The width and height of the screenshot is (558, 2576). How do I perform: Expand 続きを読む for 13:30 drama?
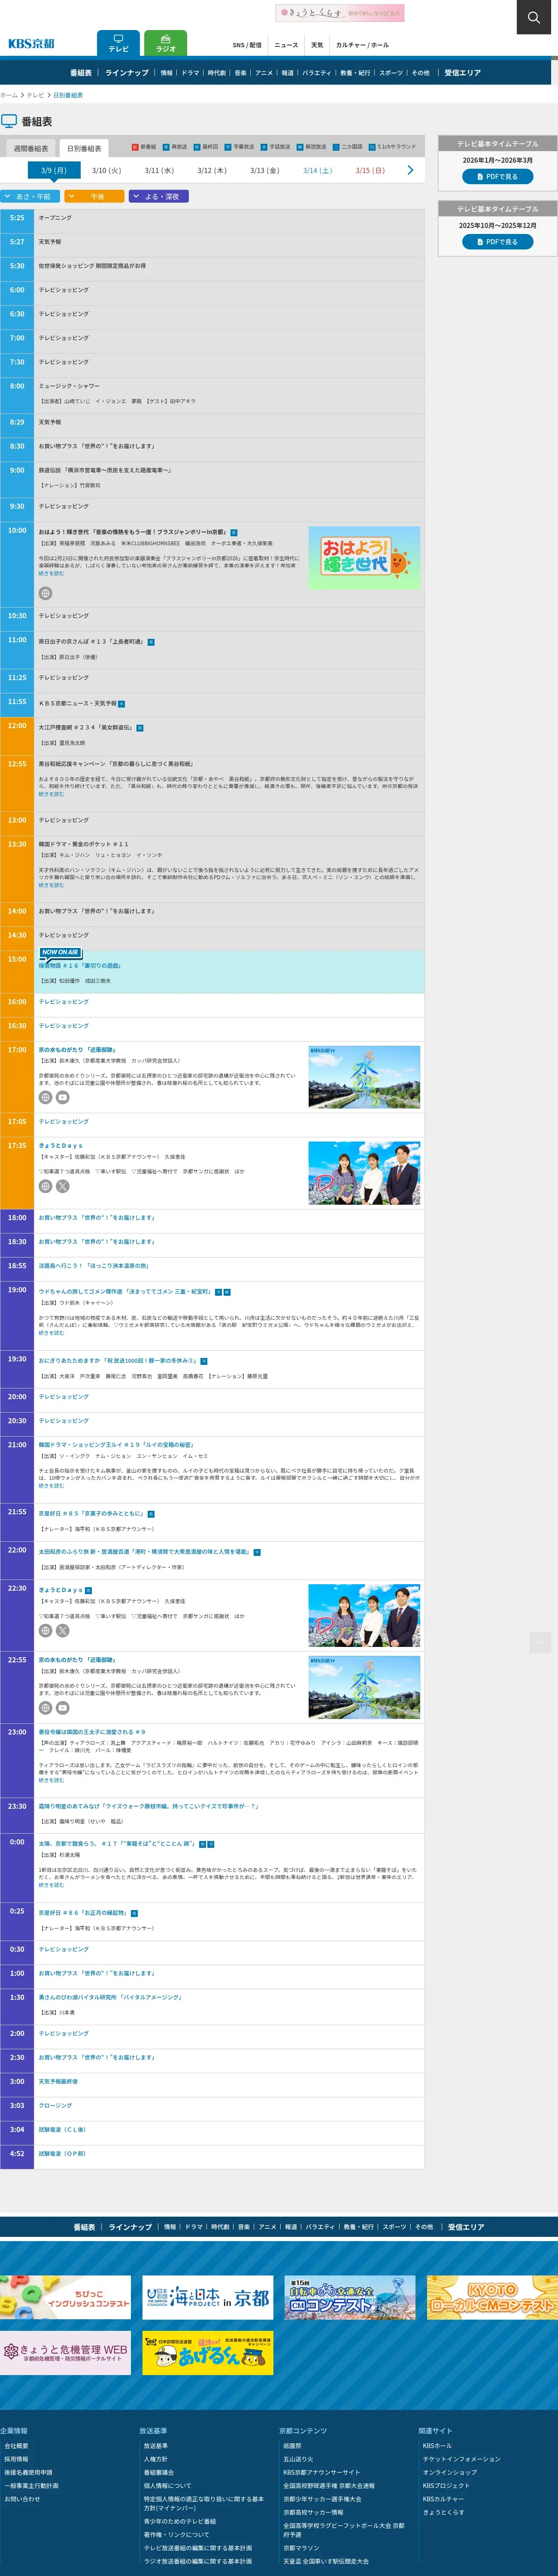click(x=51, y=885)
